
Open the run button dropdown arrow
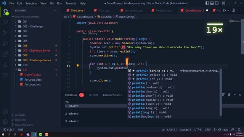(x=228, y=10)
